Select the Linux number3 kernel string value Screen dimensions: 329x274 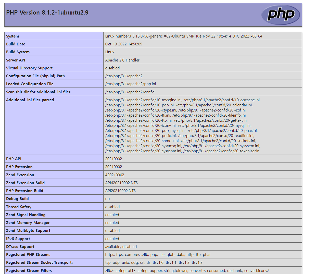(184, 36)
